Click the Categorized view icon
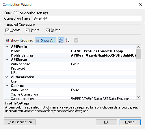This screenshot has height=129, width=145. [x=61, y=40]
